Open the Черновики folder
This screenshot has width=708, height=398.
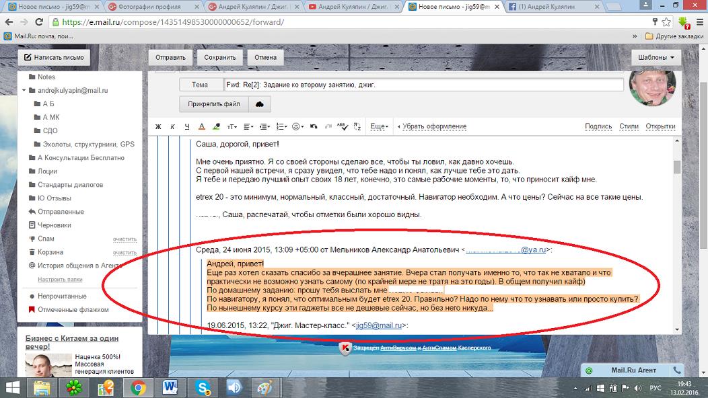click(50, 225)
